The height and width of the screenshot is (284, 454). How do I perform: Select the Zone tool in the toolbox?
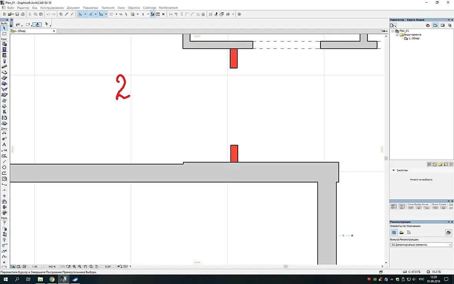click(4, 117)
